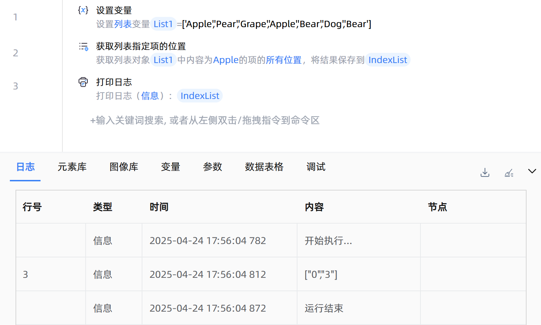
Task: Click the List1 variable in step 1
Action: pos(163,24)
